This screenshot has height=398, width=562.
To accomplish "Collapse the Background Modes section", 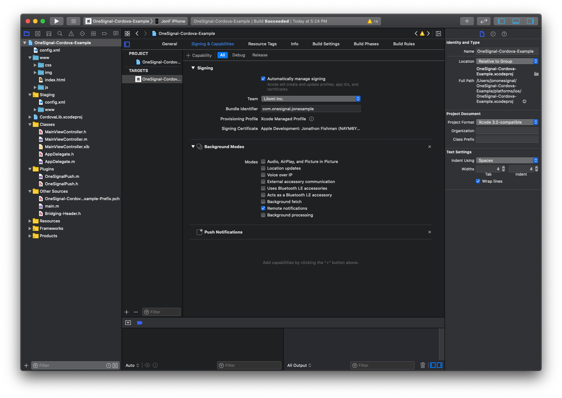I will (193, 147).
